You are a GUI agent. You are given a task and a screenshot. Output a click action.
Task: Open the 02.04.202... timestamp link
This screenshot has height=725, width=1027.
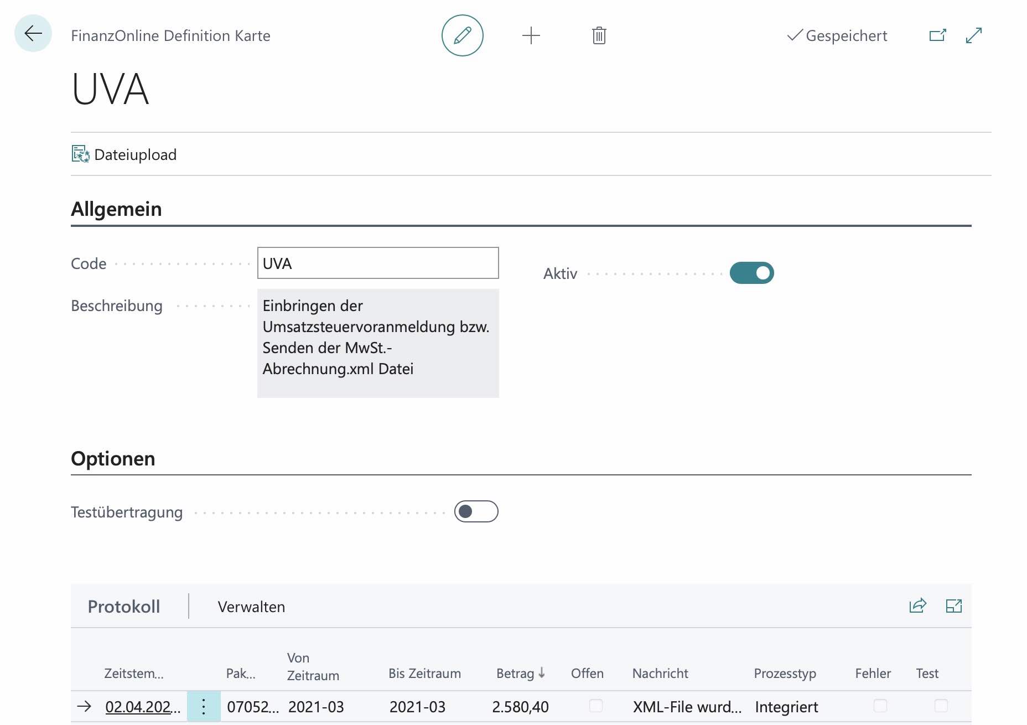[143, 707]
